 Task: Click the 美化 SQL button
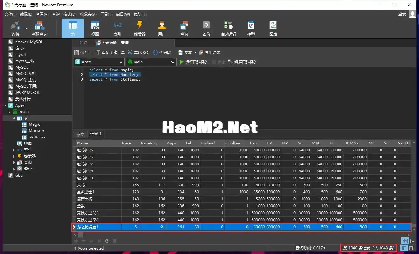pos(139,53)
